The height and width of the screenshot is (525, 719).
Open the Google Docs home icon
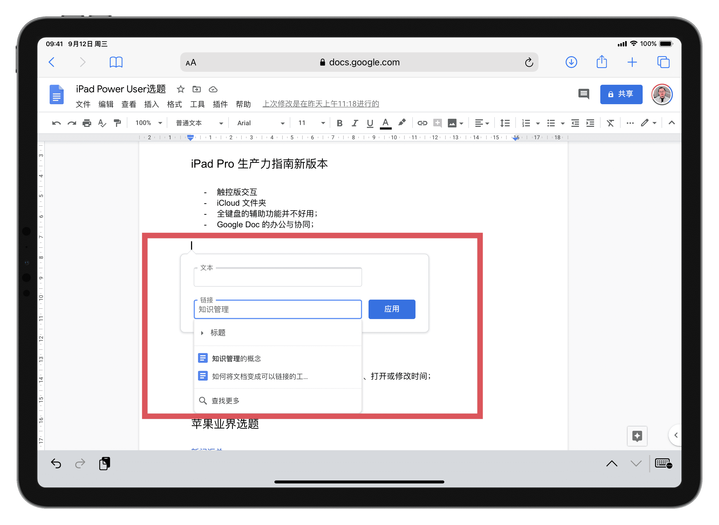coord(57,94)
